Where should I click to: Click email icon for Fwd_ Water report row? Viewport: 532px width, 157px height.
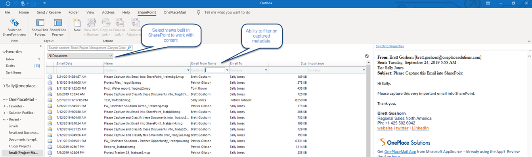pyautogui.click(x=50, y=88)
